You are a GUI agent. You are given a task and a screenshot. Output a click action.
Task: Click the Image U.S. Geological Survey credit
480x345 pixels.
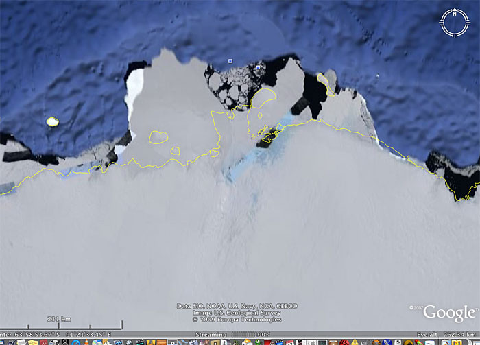[x=236, y=313]
